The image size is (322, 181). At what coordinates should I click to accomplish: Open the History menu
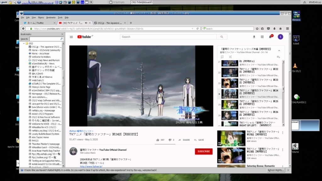[41, 18]
